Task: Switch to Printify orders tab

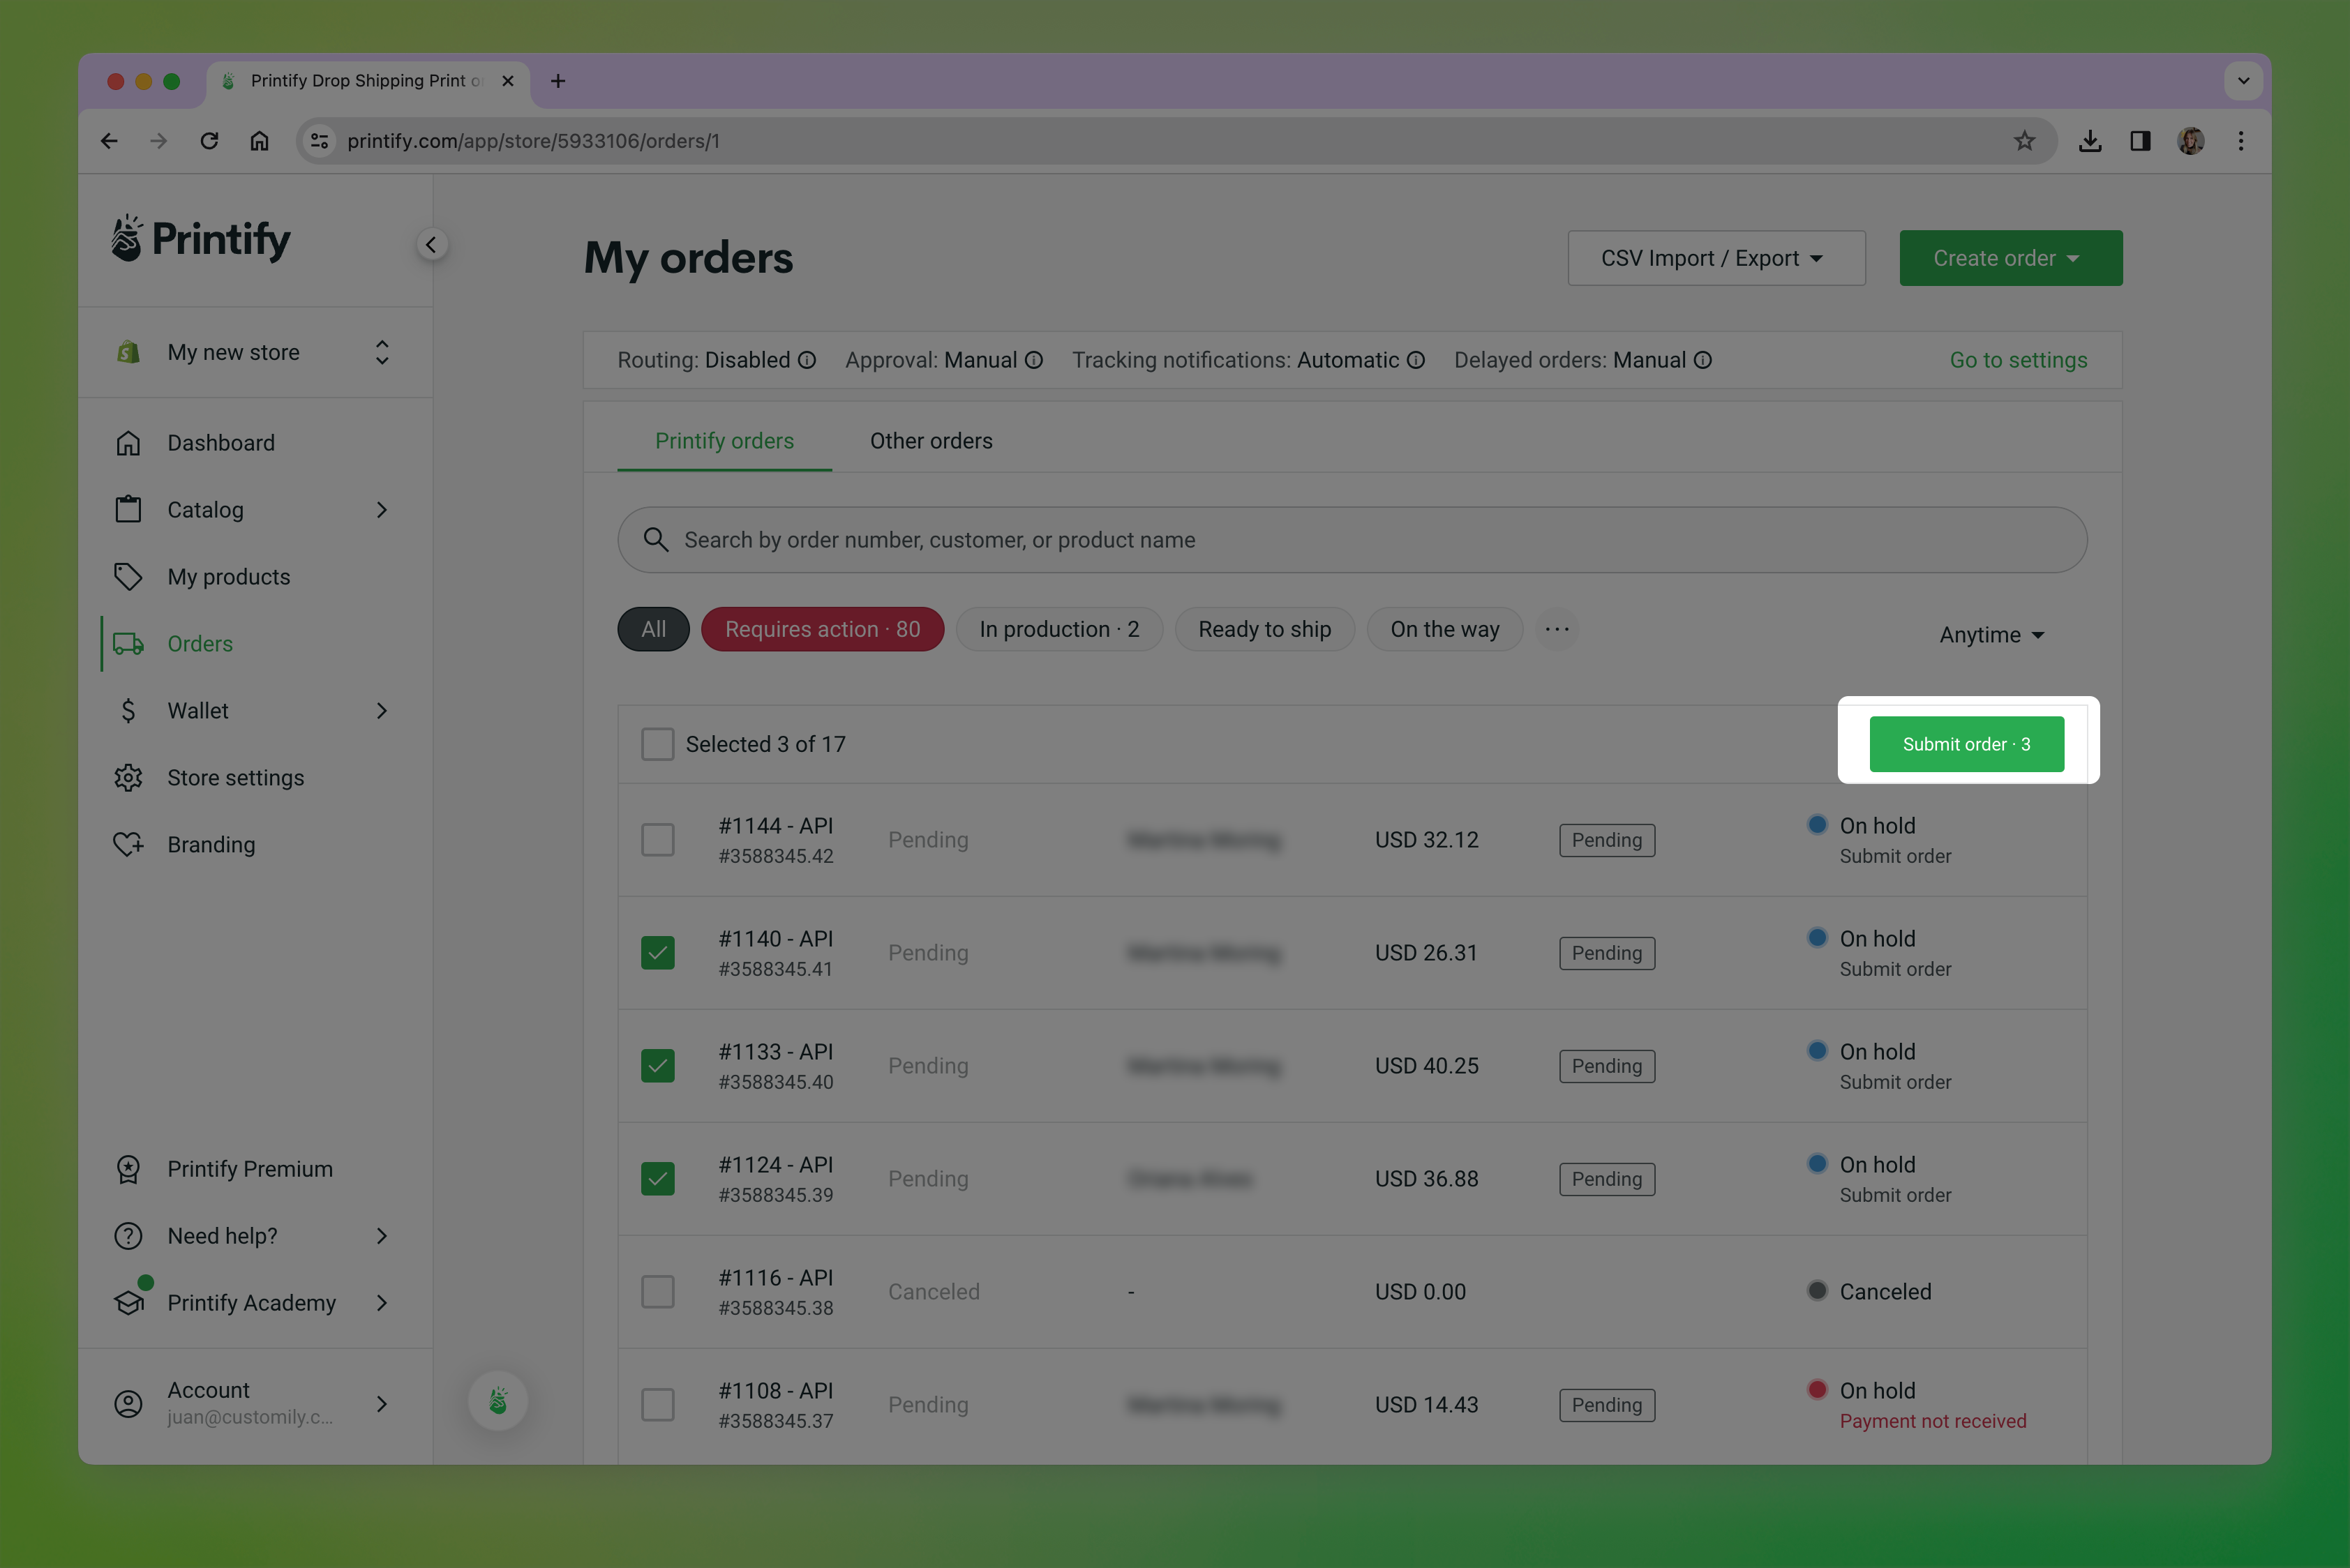Action: 724,441
